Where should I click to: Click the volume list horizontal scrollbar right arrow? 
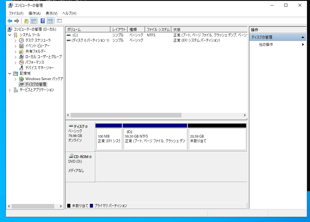(245, 115)
